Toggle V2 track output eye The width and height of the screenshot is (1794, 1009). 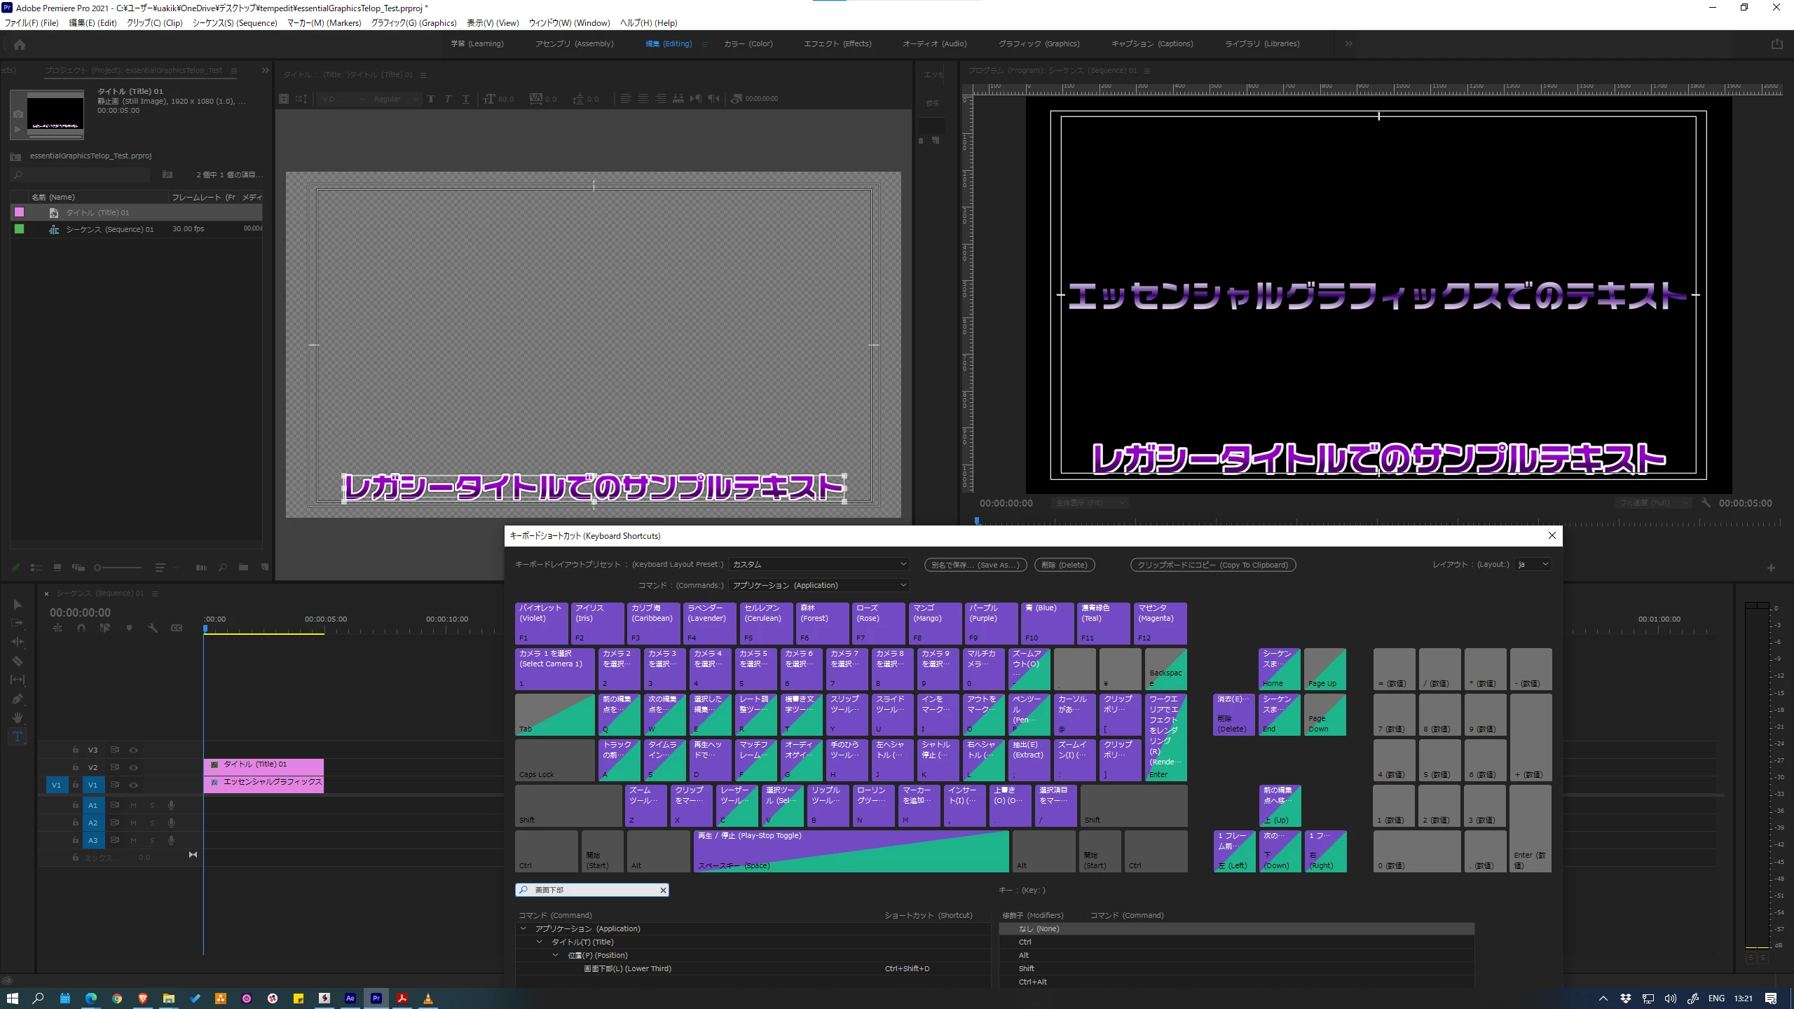[x=133, y=767]
